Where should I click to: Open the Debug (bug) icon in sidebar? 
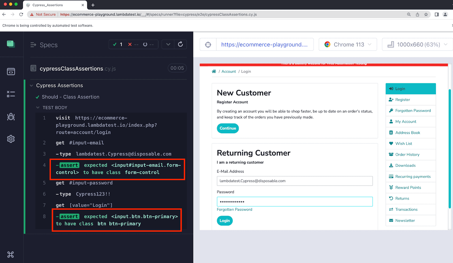point(11,117)
